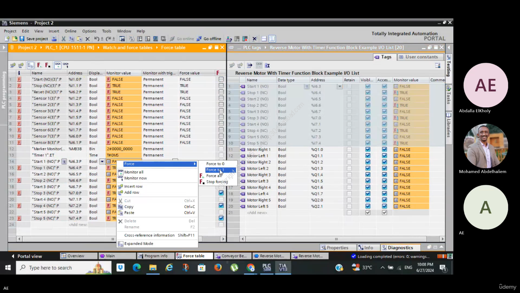The height and width of the screenshot is (293, 520).
Task: Open display format dropdown on Start 1 (NO) row
Action: (102, 162)
